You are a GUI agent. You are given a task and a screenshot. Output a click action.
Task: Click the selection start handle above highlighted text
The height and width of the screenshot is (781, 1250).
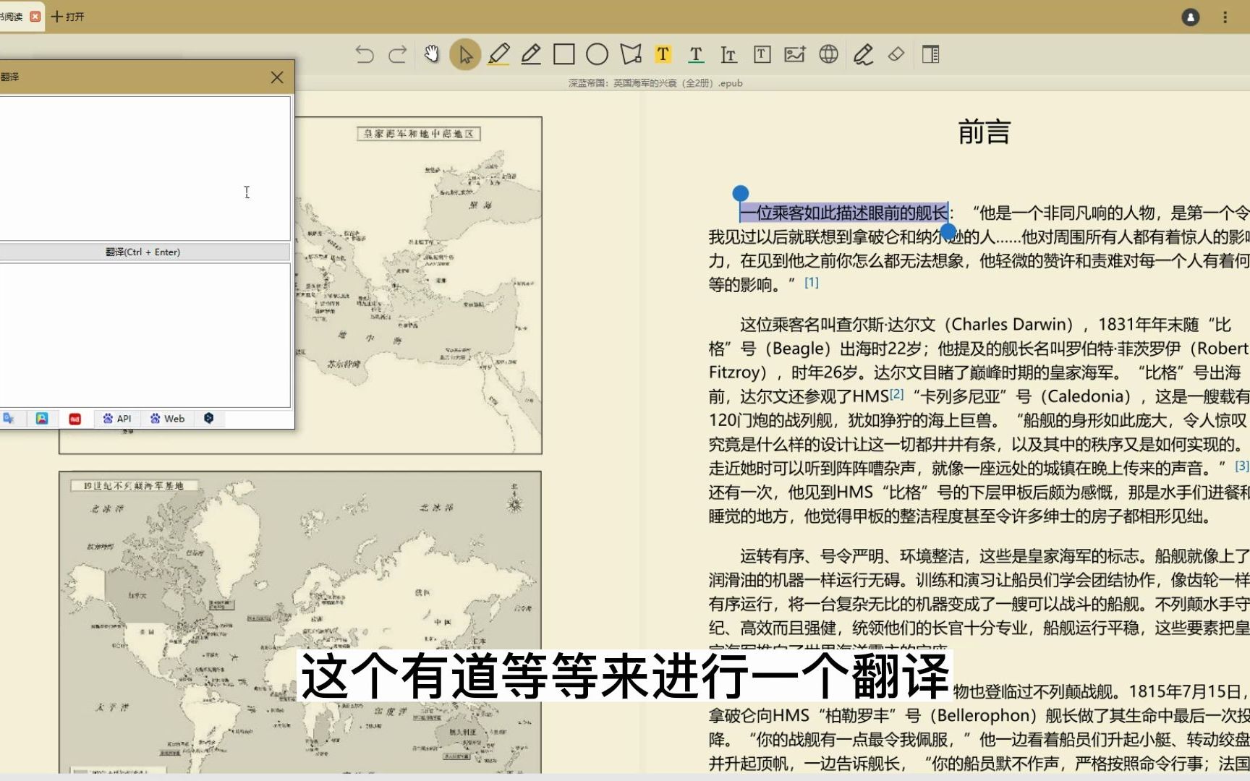coord(740,193)
